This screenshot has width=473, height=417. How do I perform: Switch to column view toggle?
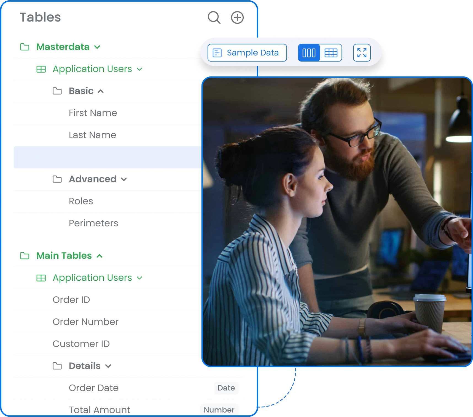[x=309, y=53]
